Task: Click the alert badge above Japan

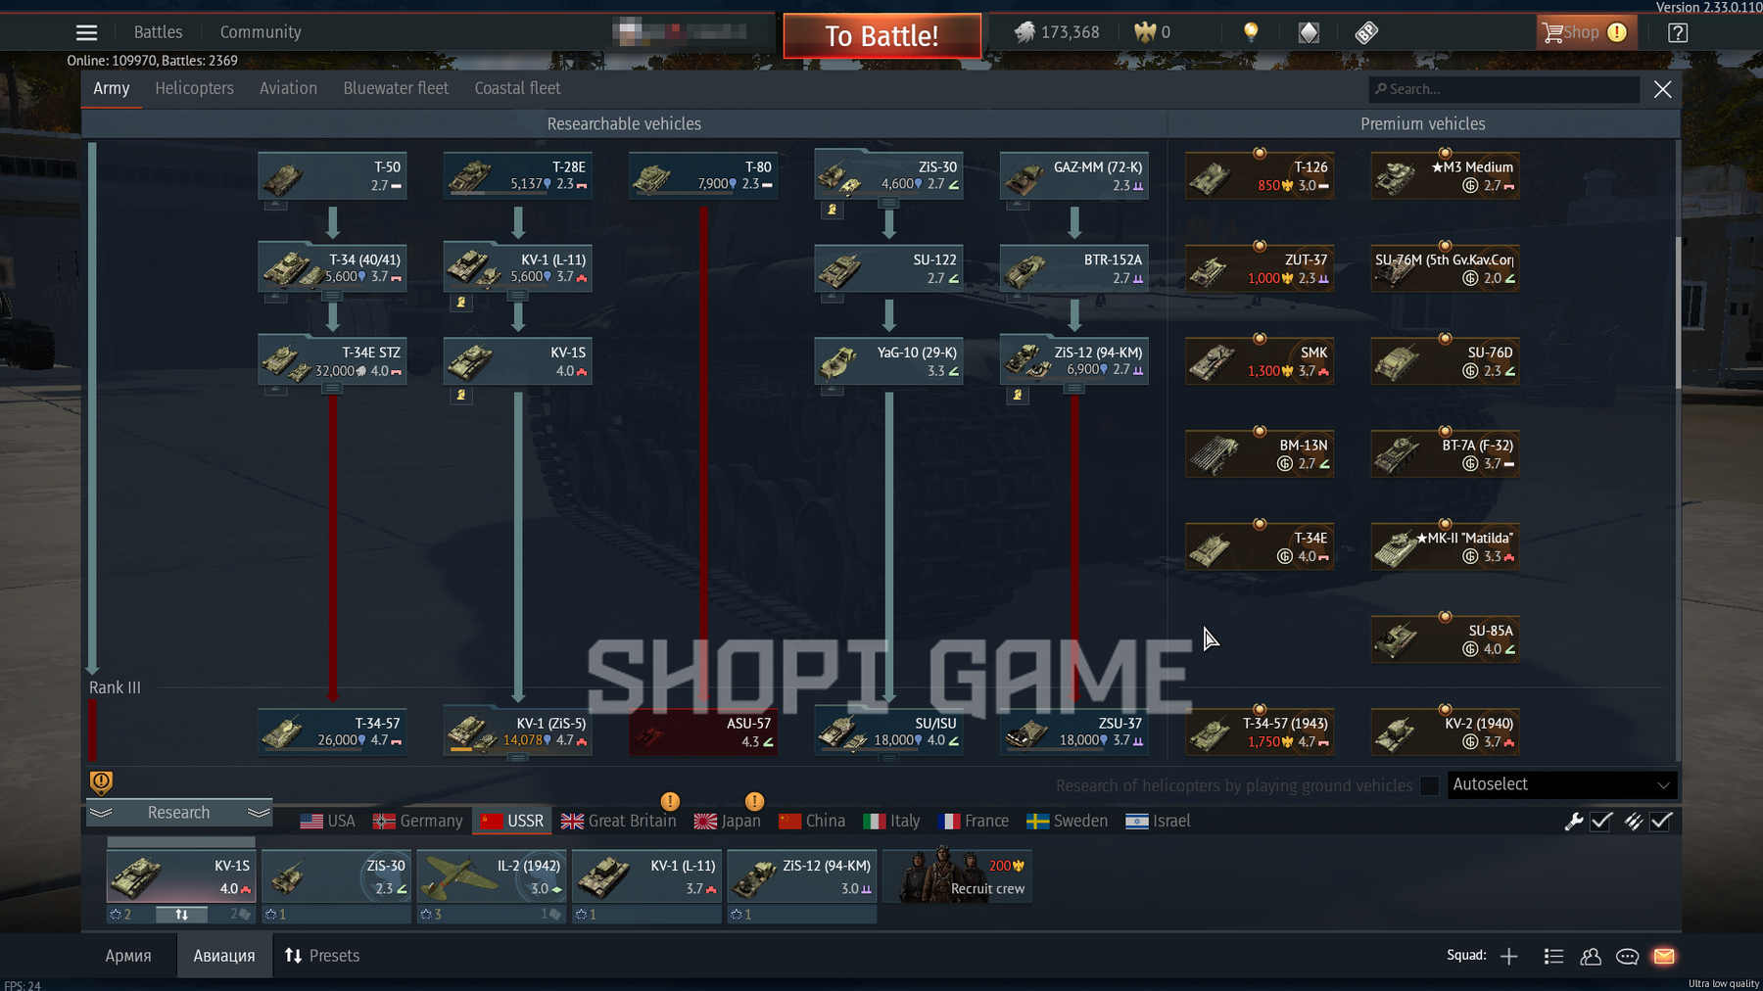Action: [x=754, y=801]
